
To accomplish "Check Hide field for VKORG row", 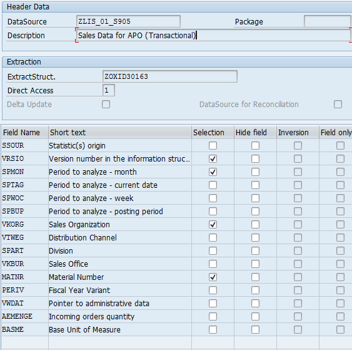I will 256,225.
